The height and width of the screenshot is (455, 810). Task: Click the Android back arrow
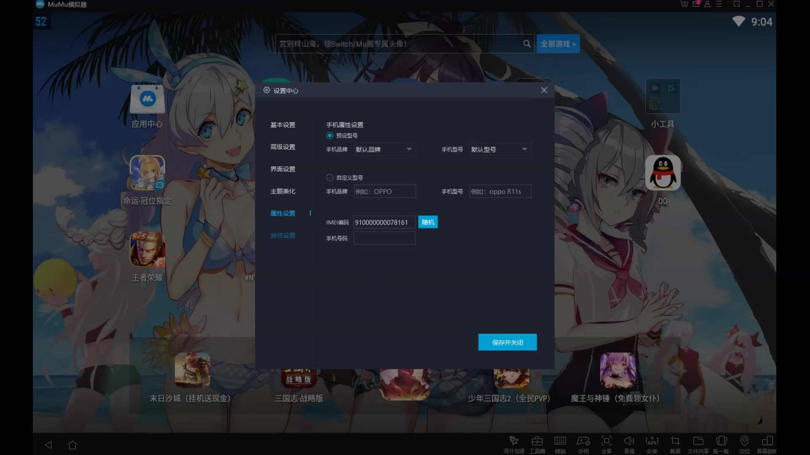tap(48, 445)
